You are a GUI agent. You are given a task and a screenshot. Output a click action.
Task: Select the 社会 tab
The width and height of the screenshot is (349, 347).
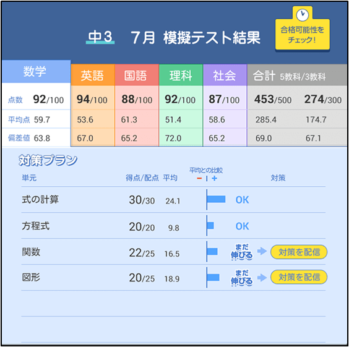click(225, 75)
